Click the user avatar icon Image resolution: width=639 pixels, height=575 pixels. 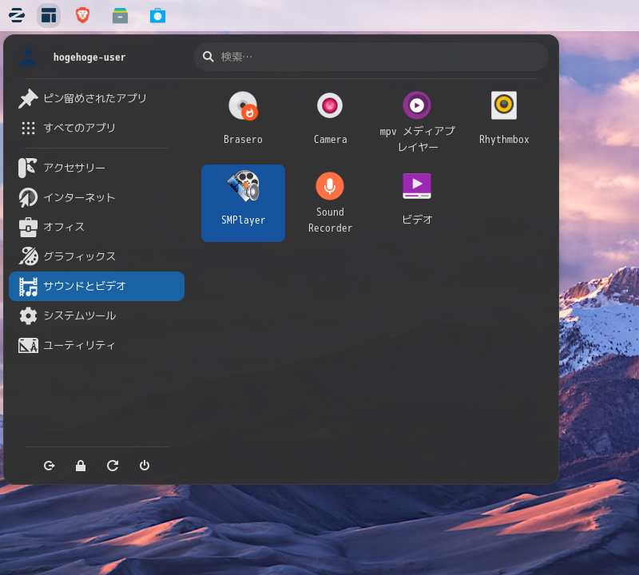pos(29,57)
